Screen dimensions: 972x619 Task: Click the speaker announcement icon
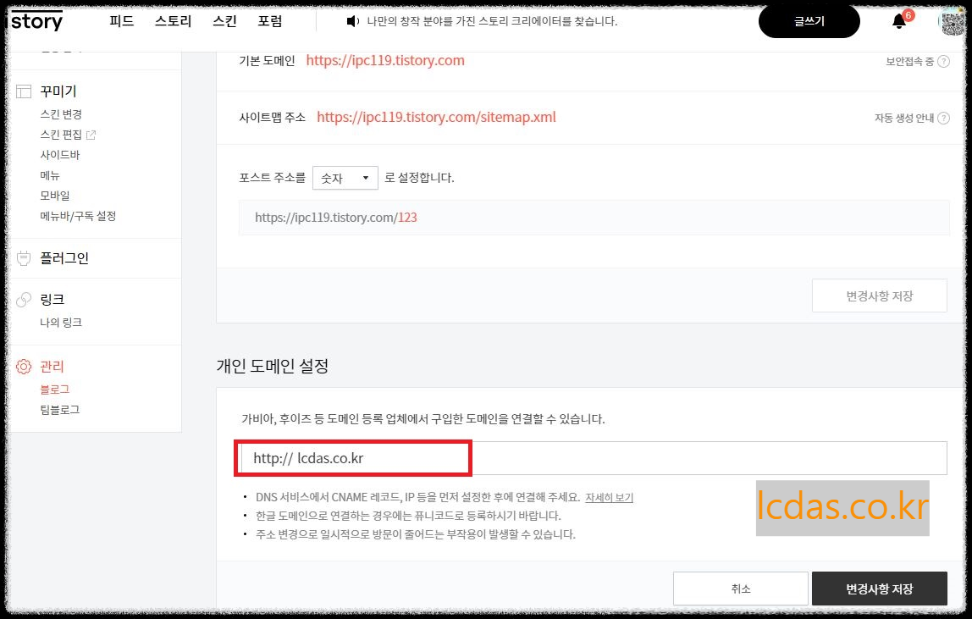353,22
